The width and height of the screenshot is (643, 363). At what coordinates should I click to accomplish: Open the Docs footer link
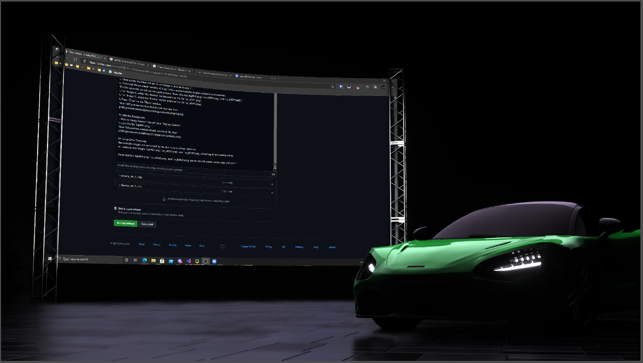point(202,246)
